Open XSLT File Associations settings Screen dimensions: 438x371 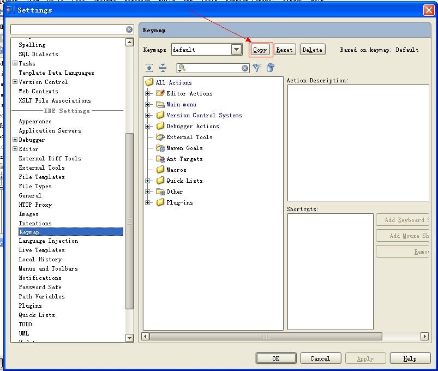(55, 100)
